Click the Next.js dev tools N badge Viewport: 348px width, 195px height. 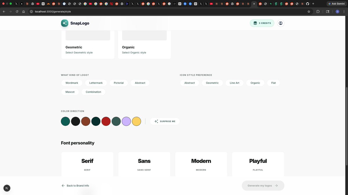(x=7, y=188)
